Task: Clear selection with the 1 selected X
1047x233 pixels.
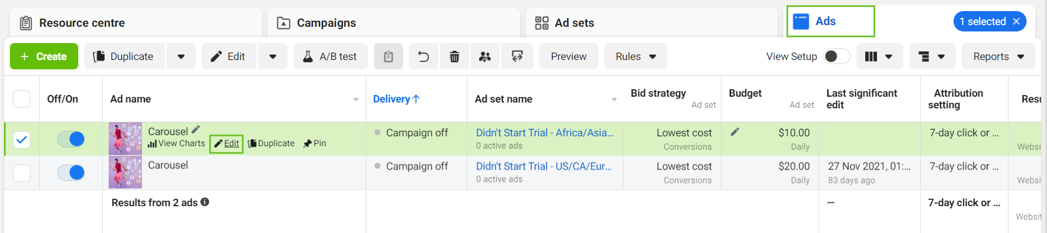Action: click(x=1016, y=22)
